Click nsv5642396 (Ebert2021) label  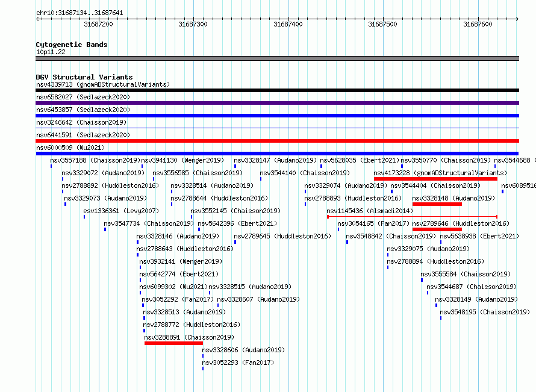tap(237, 223)
